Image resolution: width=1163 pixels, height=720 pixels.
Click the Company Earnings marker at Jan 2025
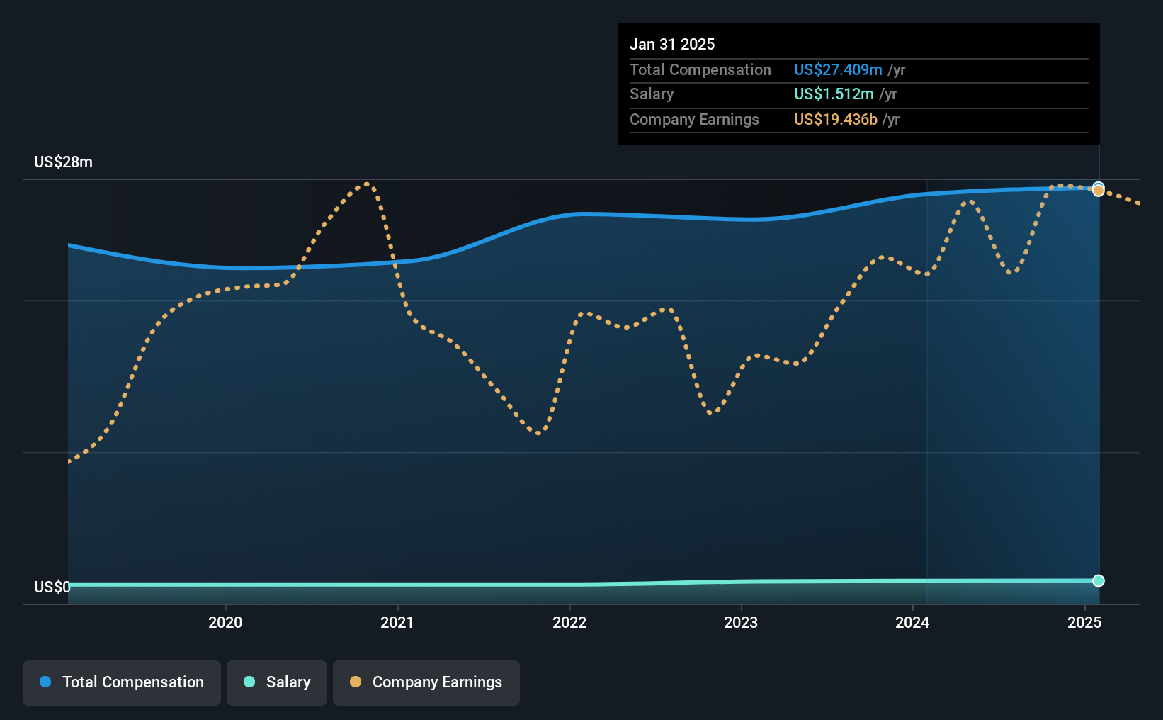(1098, 191)
